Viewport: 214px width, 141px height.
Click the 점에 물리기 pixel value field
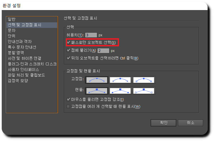point(103,51)
